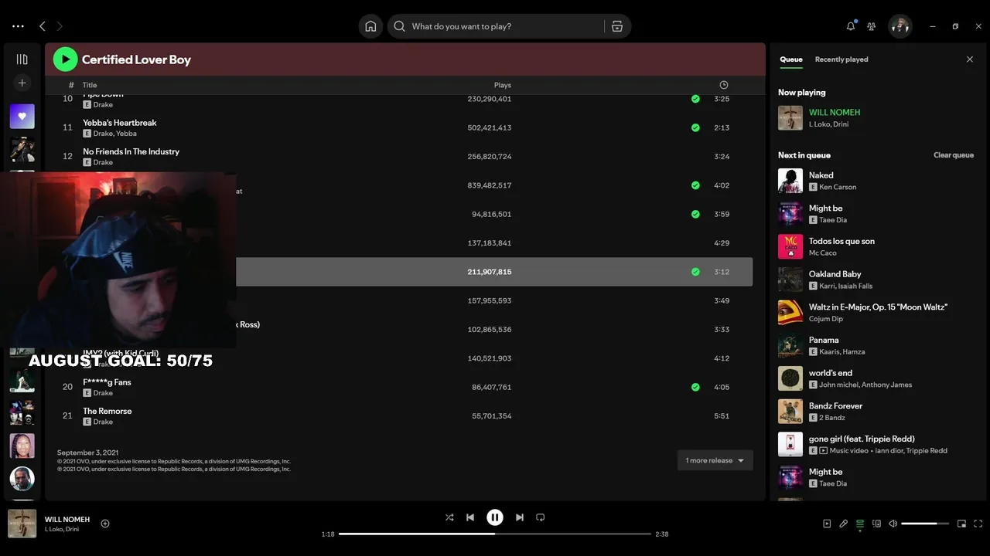This screenshot has width=990, height=556.
Task: Switch to the Queue tab
Action: 790,59
